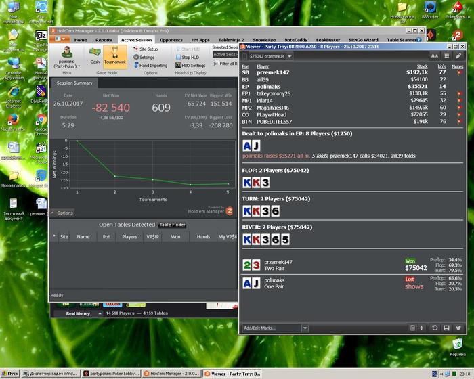This screenshot has height=379, width=474.
Task: Open the TableNinja 2 tab
Action: click(232, 40)
